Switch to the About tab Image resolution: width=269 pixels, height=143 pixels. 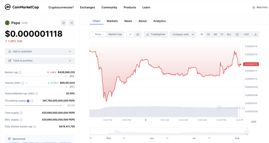pos(142,21)
